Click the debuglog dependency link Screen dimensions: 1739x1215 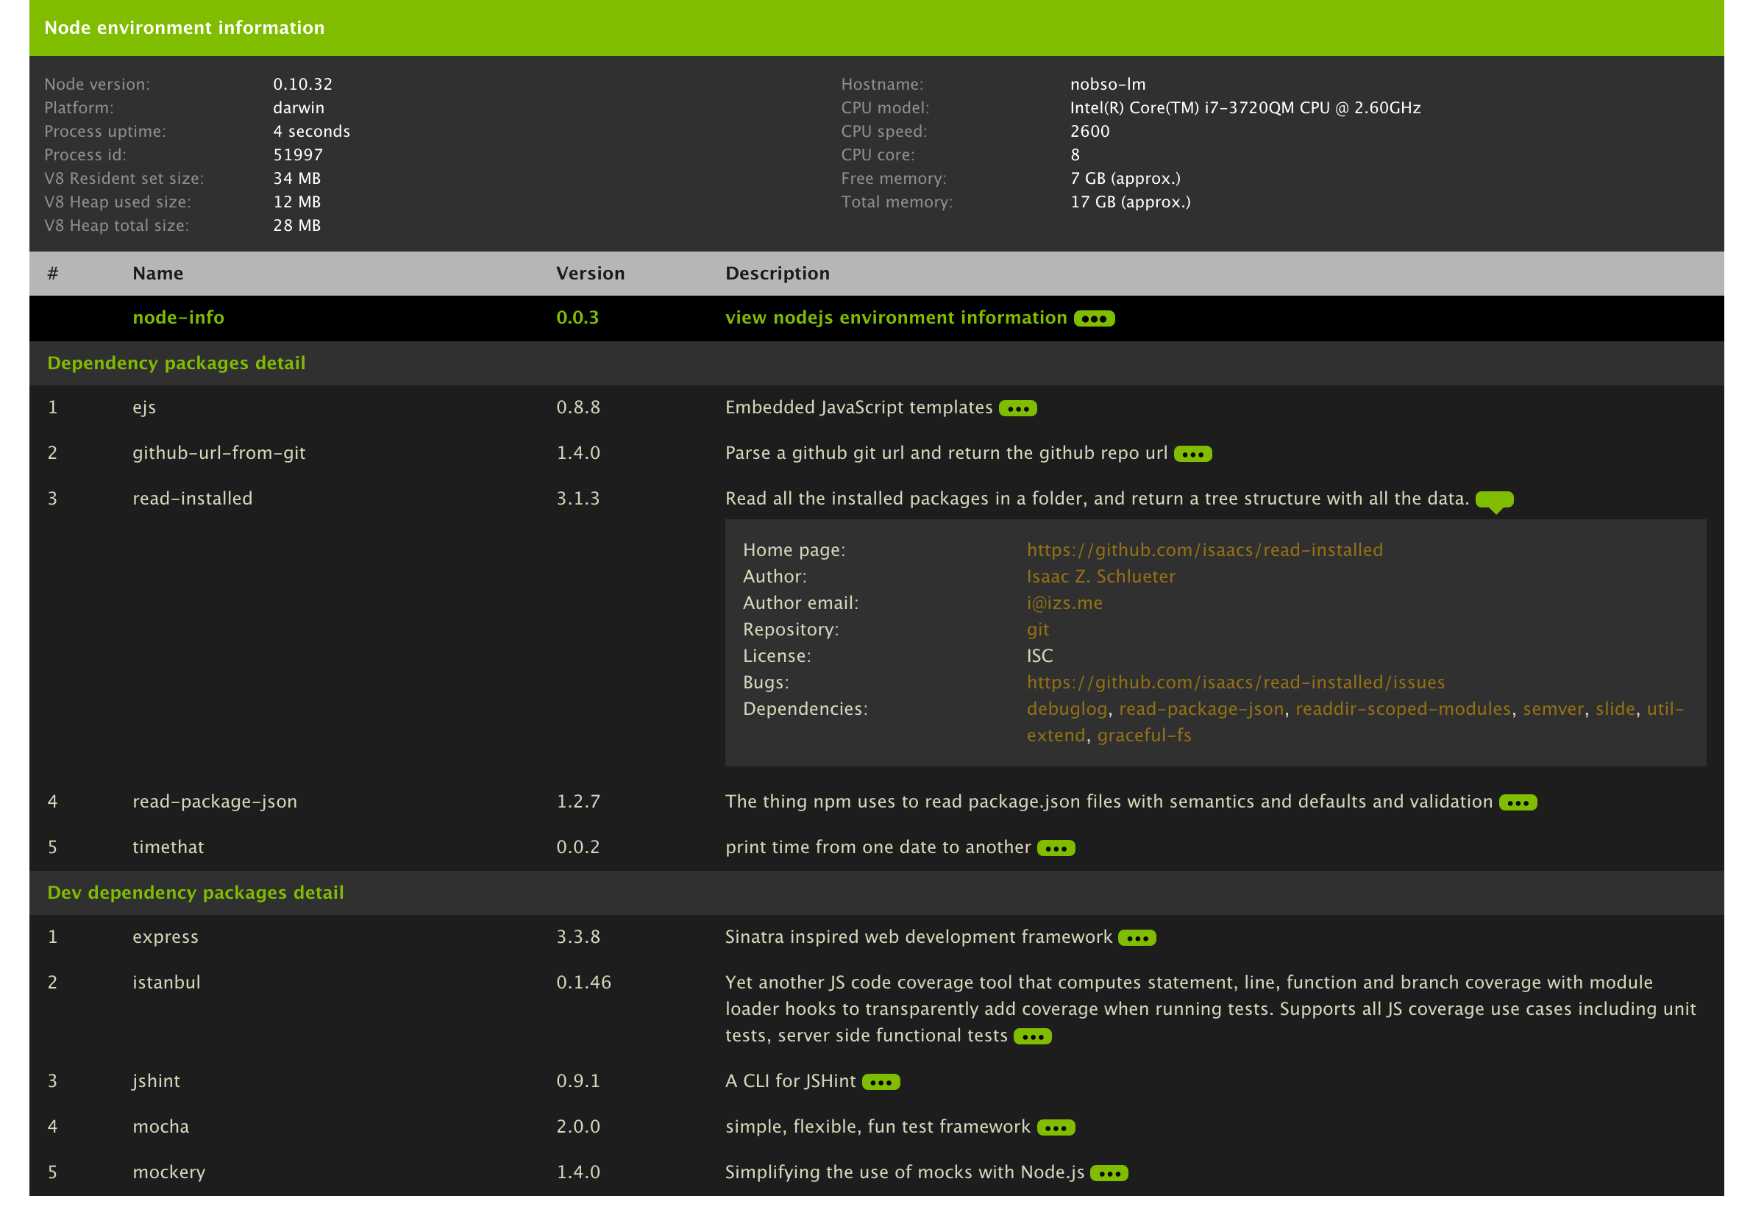[1067, 709]
